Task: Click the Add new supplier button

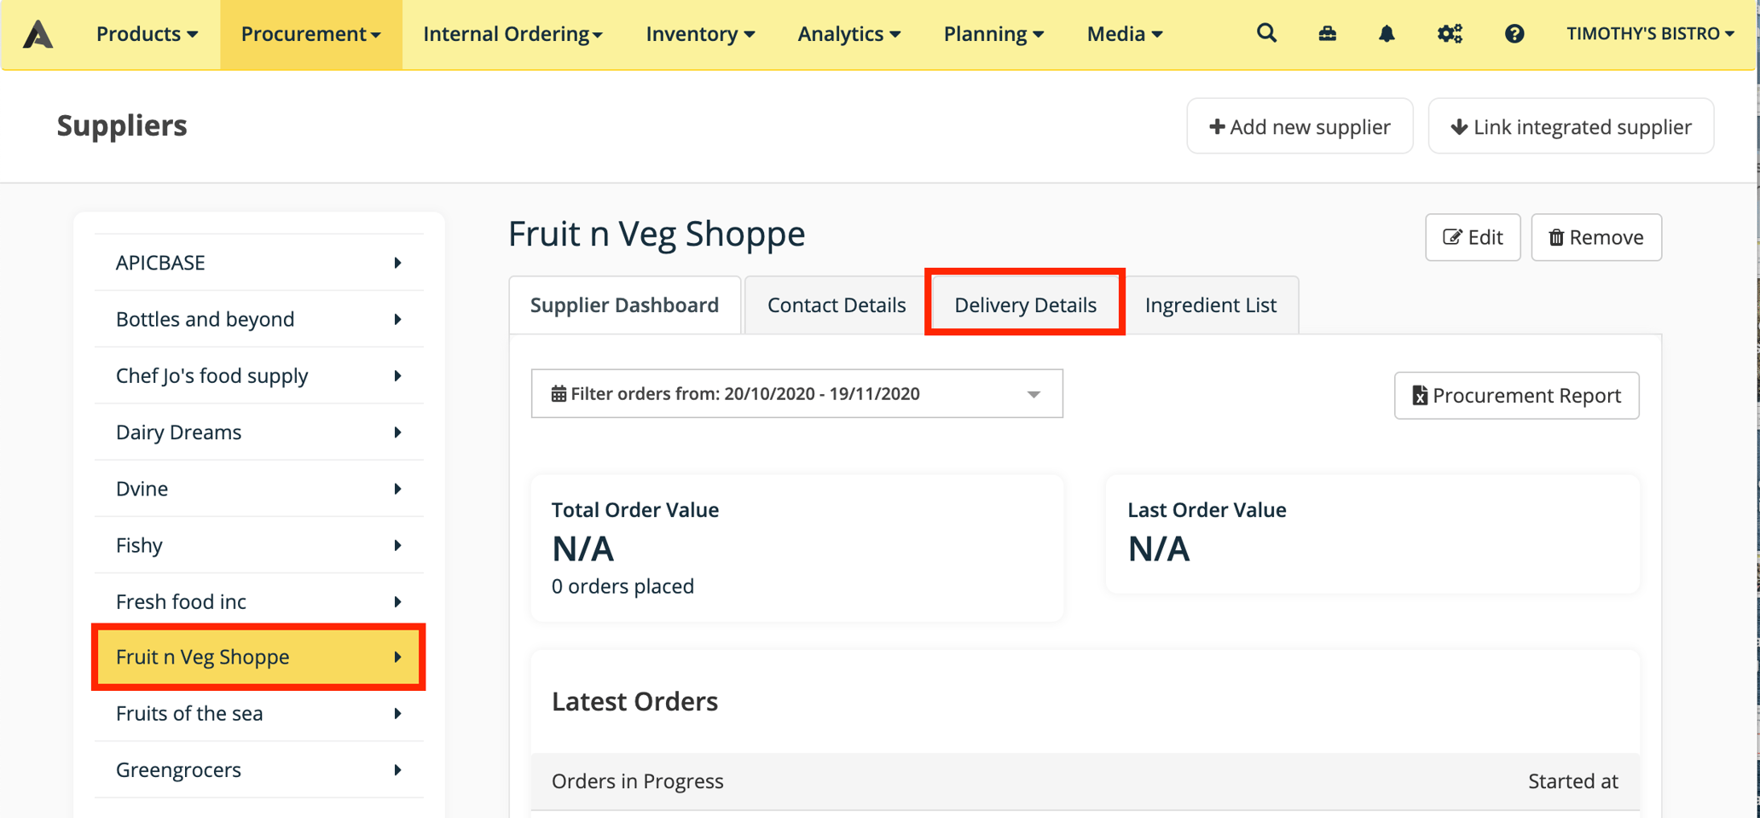Action: point(1300,125)
